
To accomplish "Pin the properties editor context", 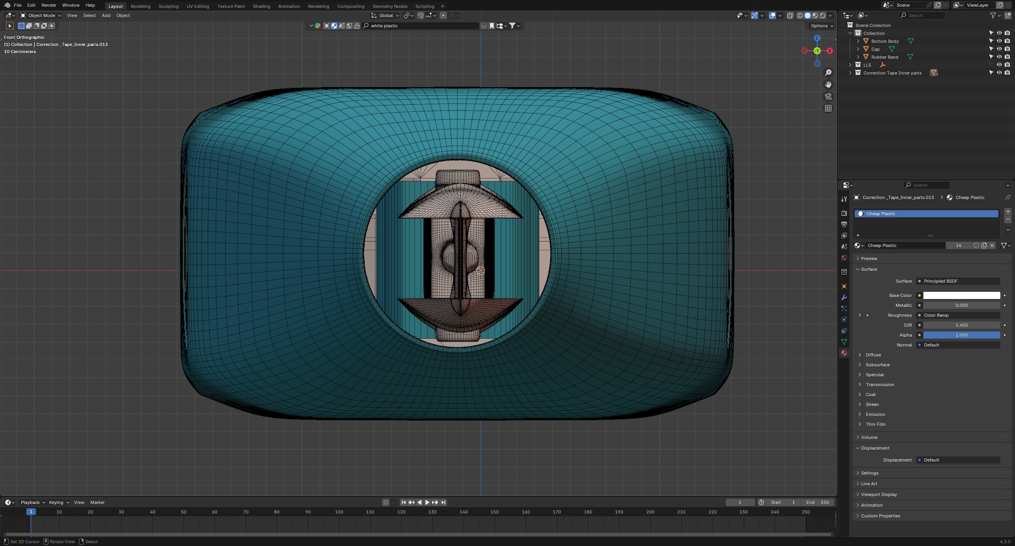I will click(1007, 197).
